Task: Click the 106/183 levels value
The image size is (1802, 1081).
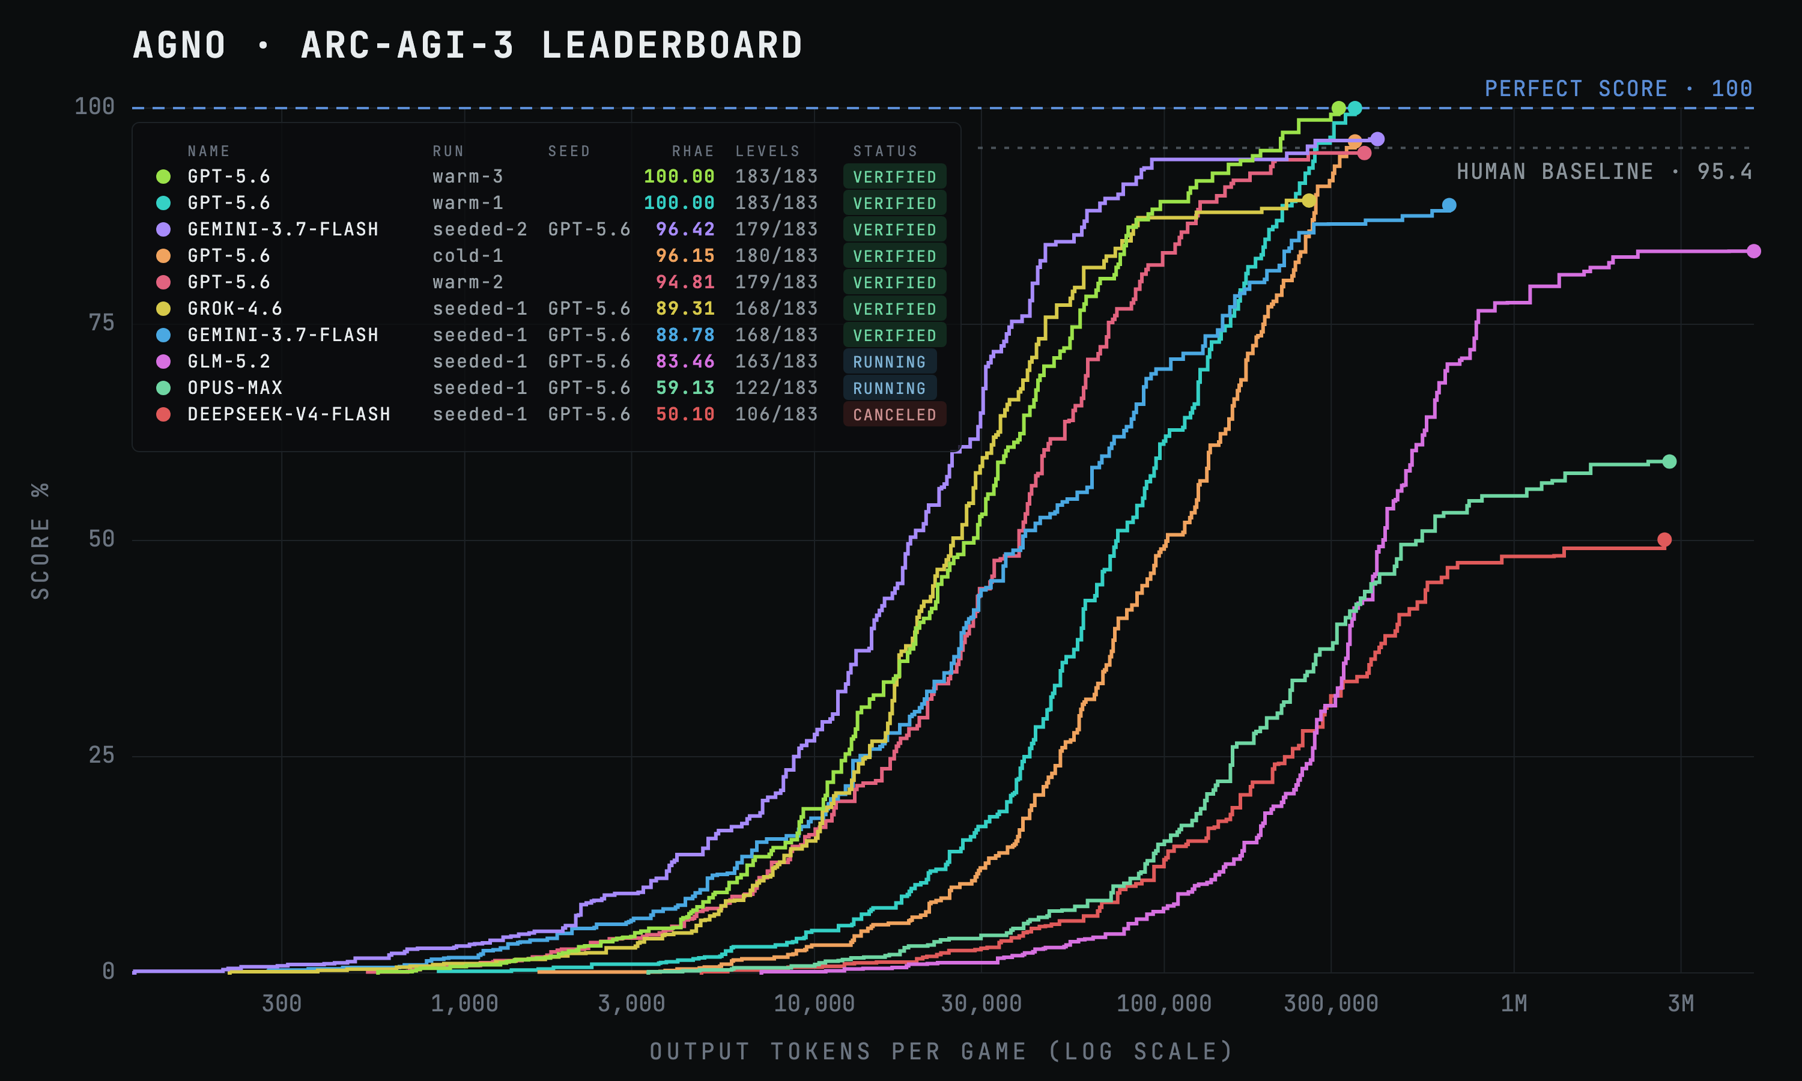Action: [777, 414]
